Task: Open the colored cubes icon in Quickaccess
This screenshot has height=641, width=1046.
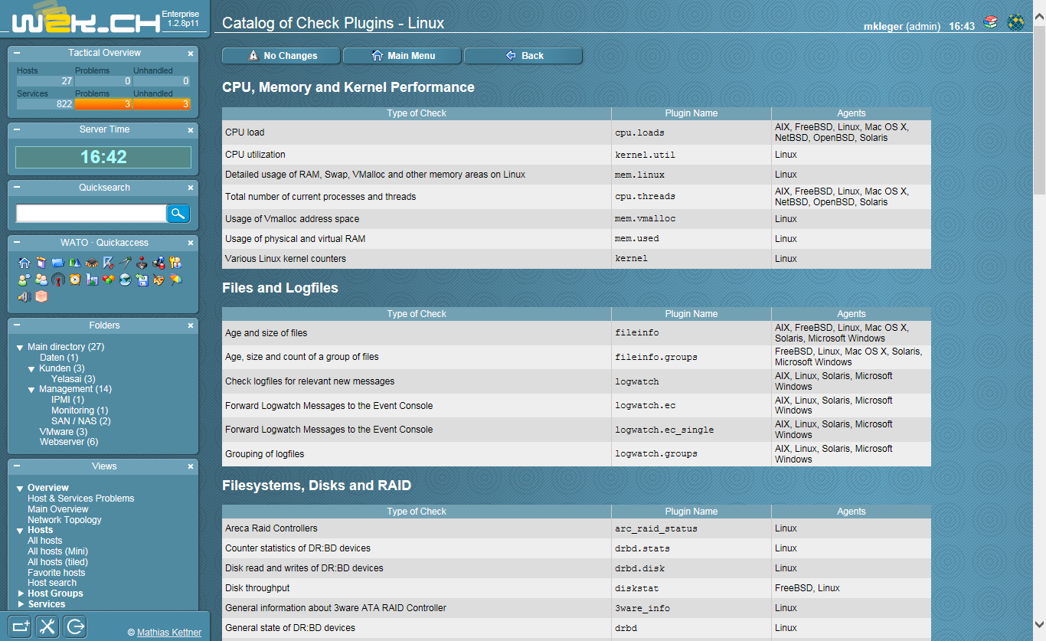Action: (109, 280)
